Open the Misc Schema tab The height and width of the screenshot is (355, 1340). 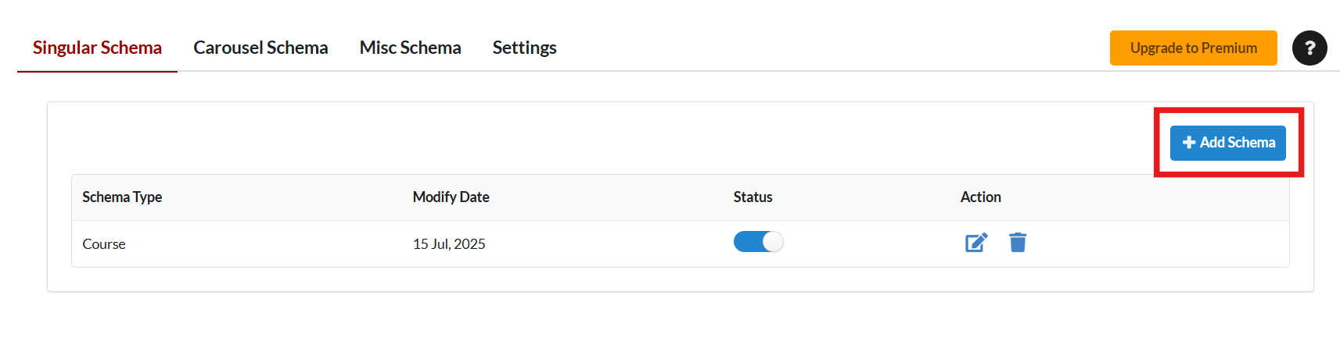click(x=410, y=48)
